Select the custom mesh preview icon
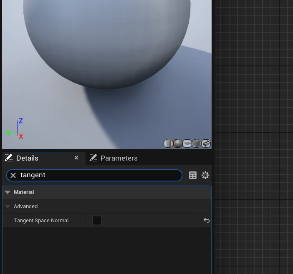 pyautogui.click(x=206, y=143)
